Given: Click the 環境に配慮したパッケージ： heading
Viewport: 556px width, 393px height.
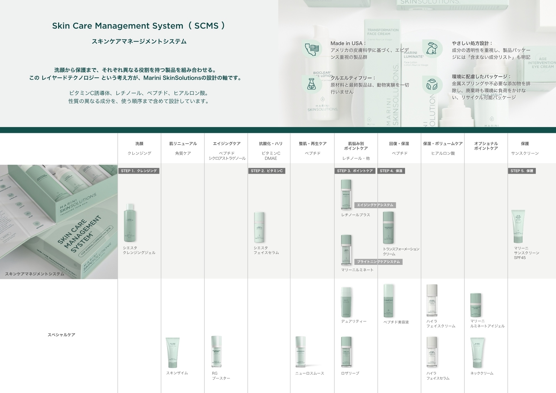Looking at the screenshot, I should [x=481, y=77].
